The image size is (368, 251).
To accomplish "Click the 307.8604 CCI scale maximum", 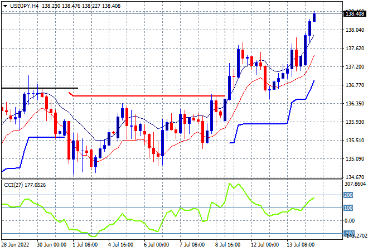I will [x=355, y=184].
